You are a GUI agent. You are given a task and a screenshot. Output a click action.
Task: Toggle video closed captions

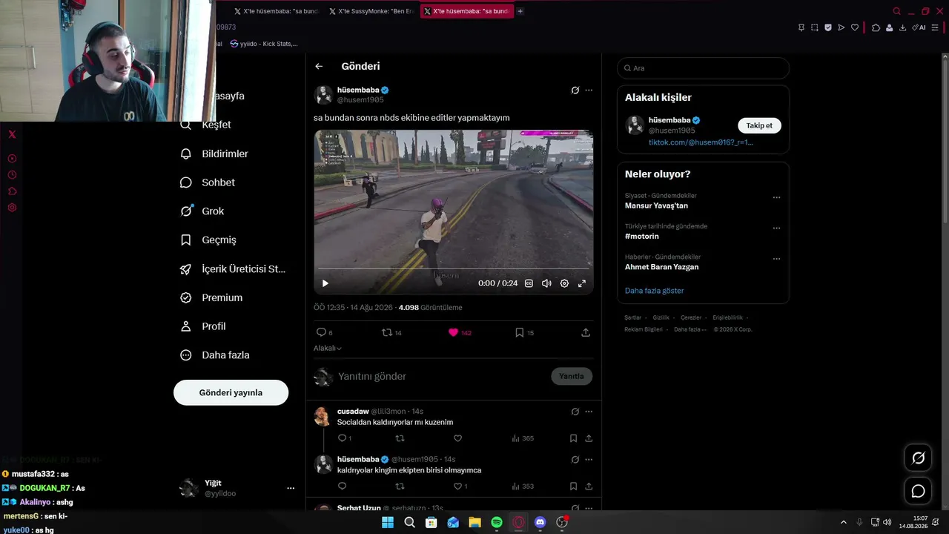tap(529, 283)
